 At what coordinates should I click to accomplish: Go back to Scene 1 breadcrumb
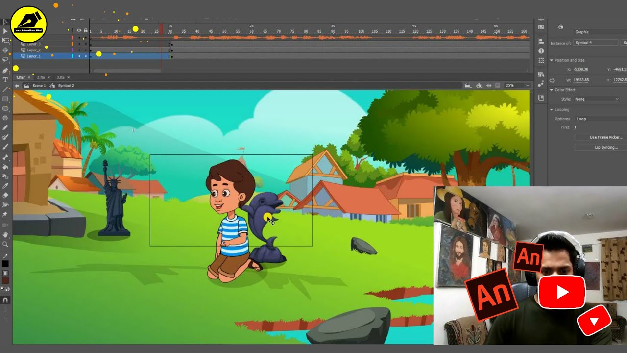[39, 86]
